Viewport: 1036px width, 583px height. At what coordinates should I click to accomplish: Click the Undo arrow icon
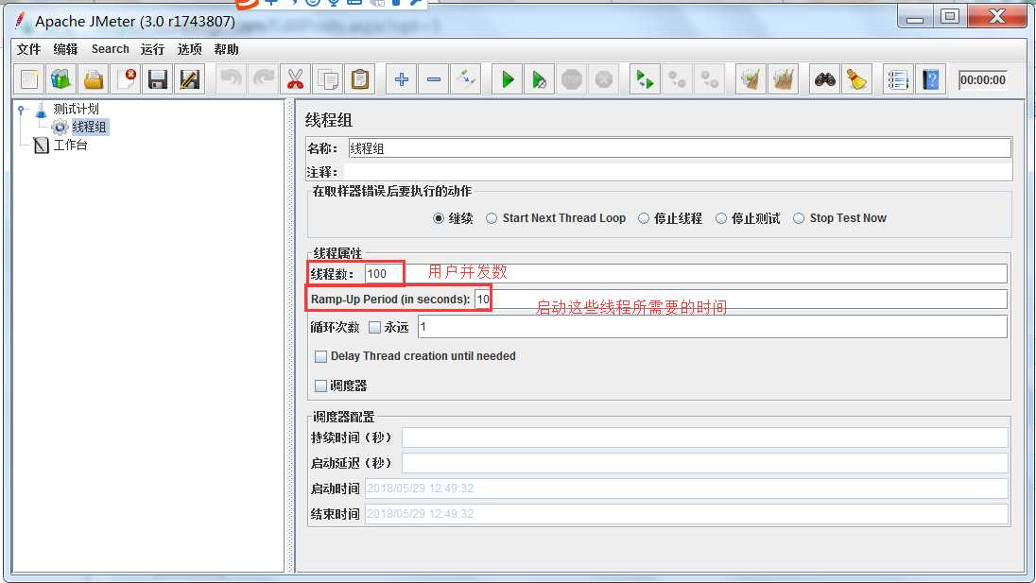231,80
